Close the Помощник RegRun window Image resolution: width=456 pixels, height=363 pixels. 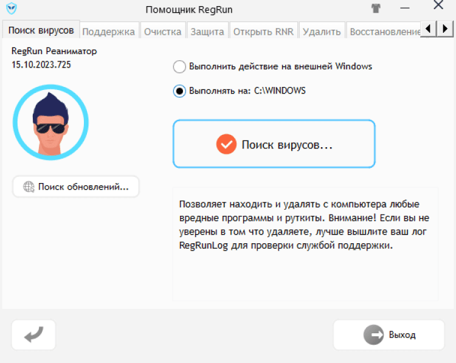(x=438, y=5)
